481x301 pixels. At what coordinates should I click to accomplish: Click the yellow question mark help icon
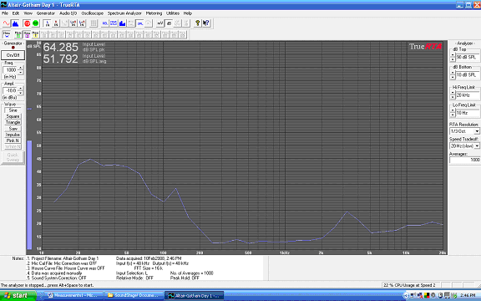pyautogui.click(x=198, y=23)
